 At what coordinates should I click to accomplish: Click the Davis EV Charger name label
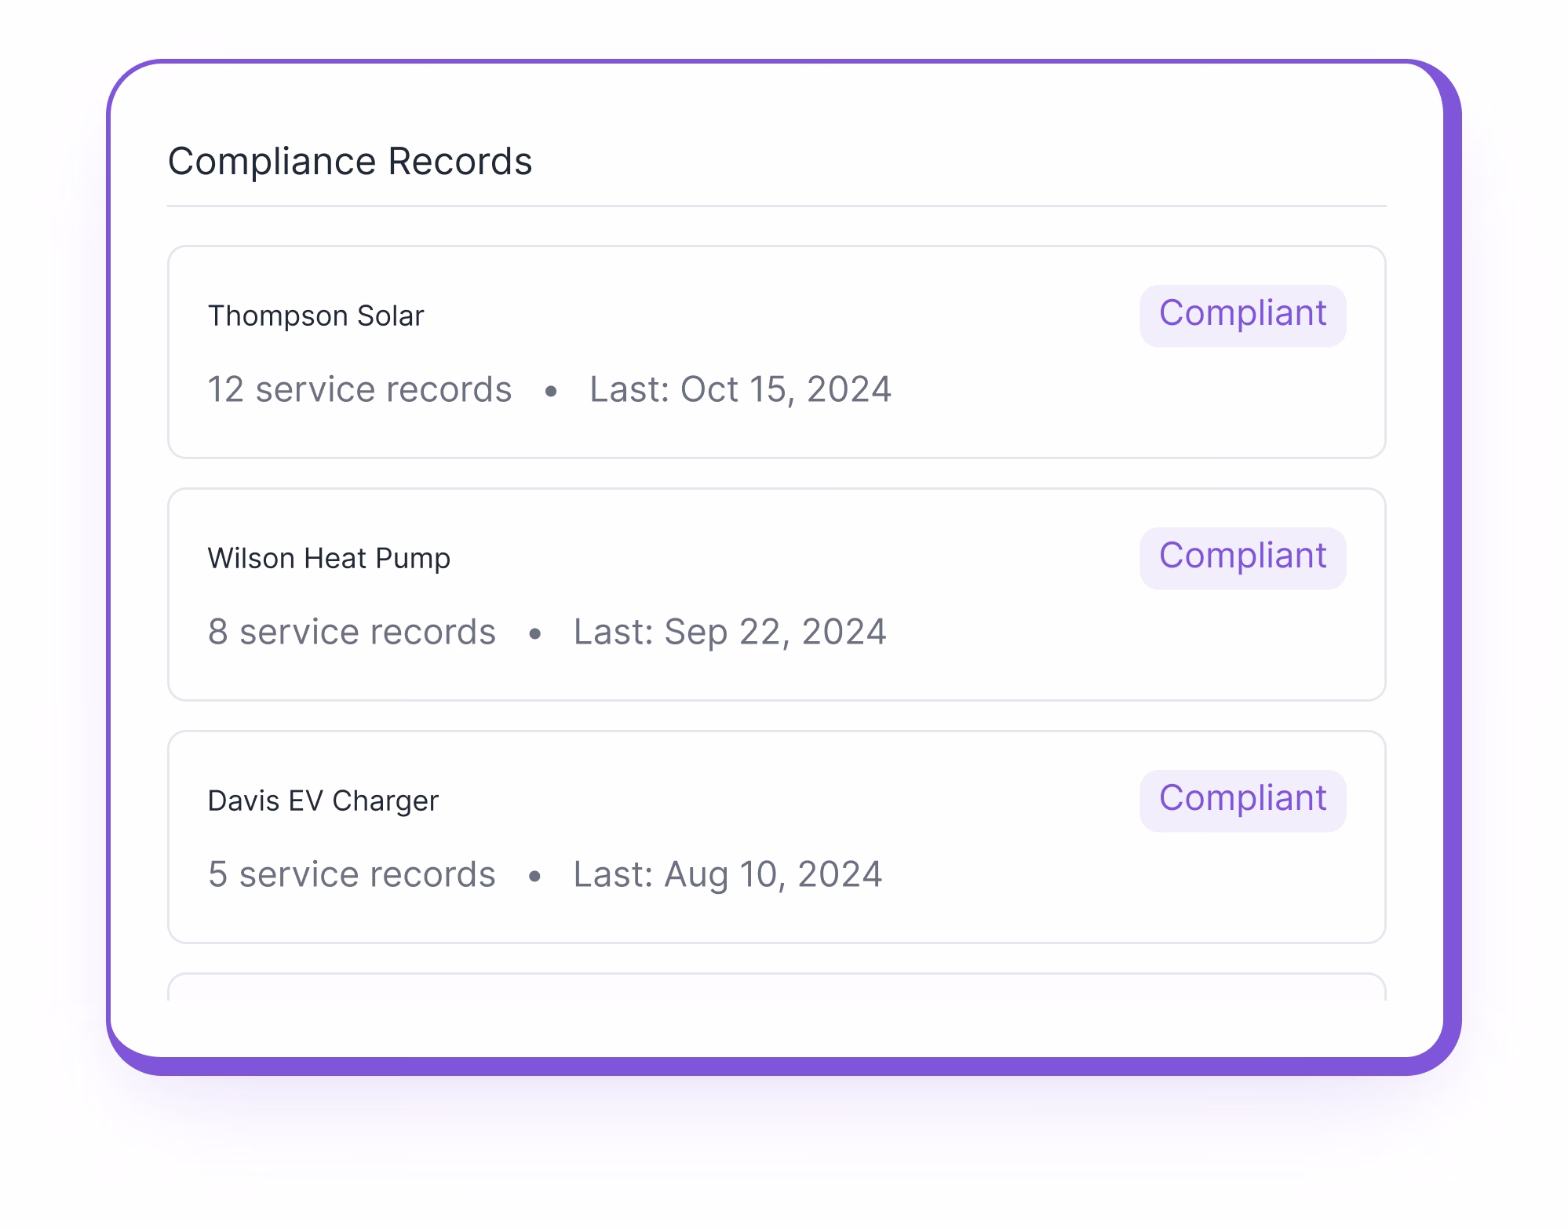pyautogui.click(x=323, y=800)
